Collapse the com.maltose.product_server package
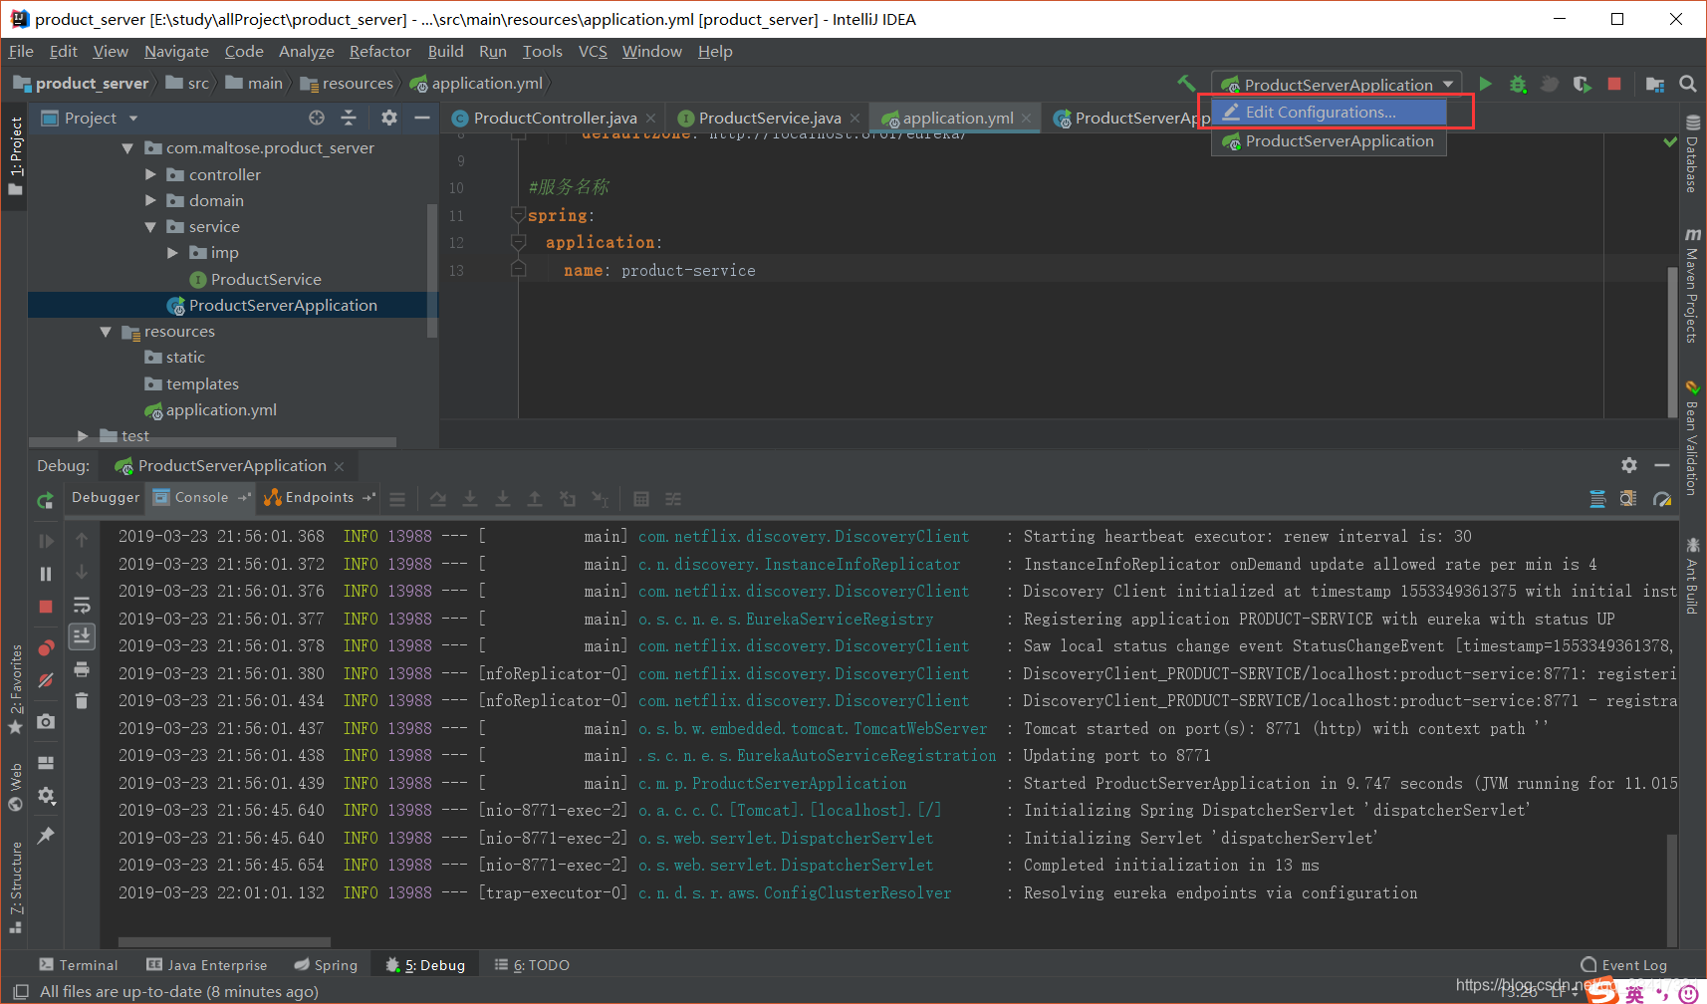Screen dimensions: 1707x1004 click(127, 148)
